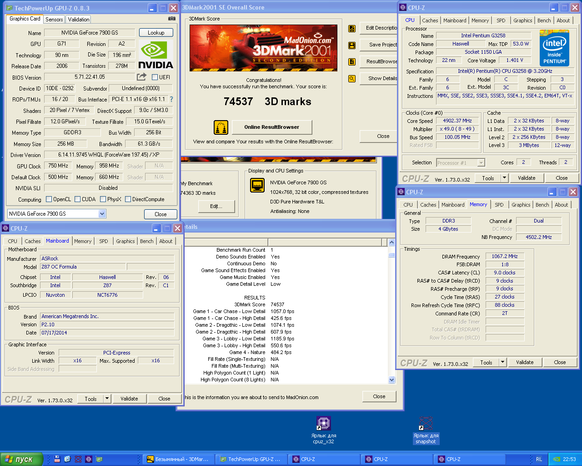Toggle the UEFI checkbox in GPU-Z
This screenshot has width=582, height=466.
point(155,77)
